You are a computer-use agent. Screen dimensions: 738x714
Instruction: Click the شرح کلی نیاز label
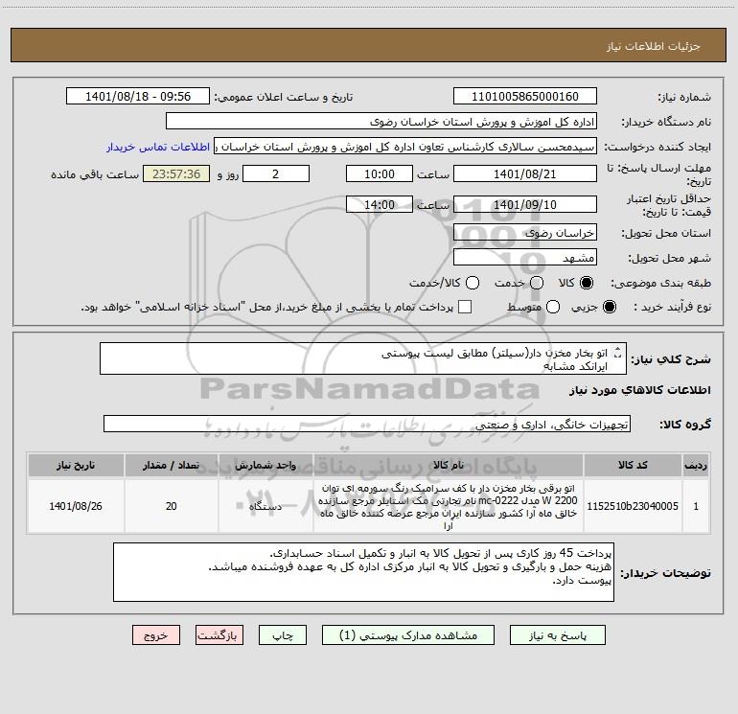(x=671, y=359)
